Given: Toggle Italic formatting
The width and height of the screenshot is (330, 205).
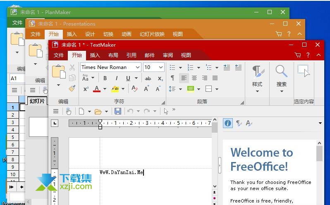Looking at the screenshot, I should pyautogui.click(x=116, y=78).
